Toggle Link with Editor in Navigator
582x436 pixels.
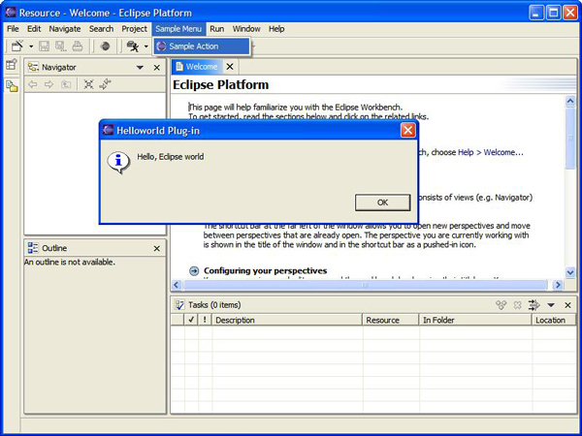106,84
